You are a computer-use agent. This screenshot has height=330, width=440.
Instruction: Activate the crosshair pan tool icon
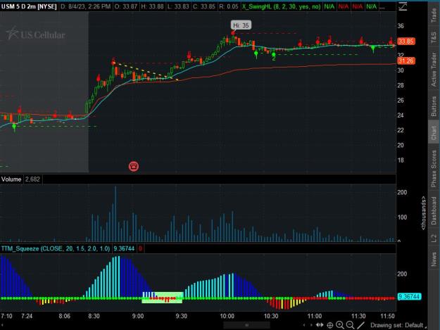pyautogui.click(x=330, y=325)
